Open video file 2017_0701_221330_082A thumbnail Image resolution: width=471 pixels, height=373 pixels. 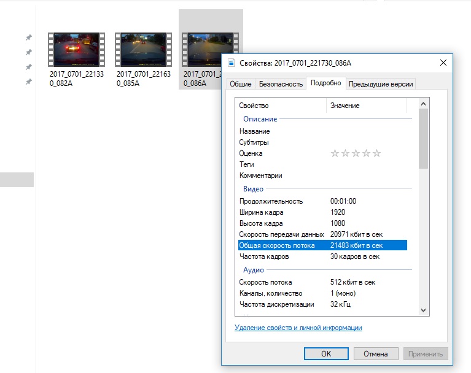pos(76,50)
